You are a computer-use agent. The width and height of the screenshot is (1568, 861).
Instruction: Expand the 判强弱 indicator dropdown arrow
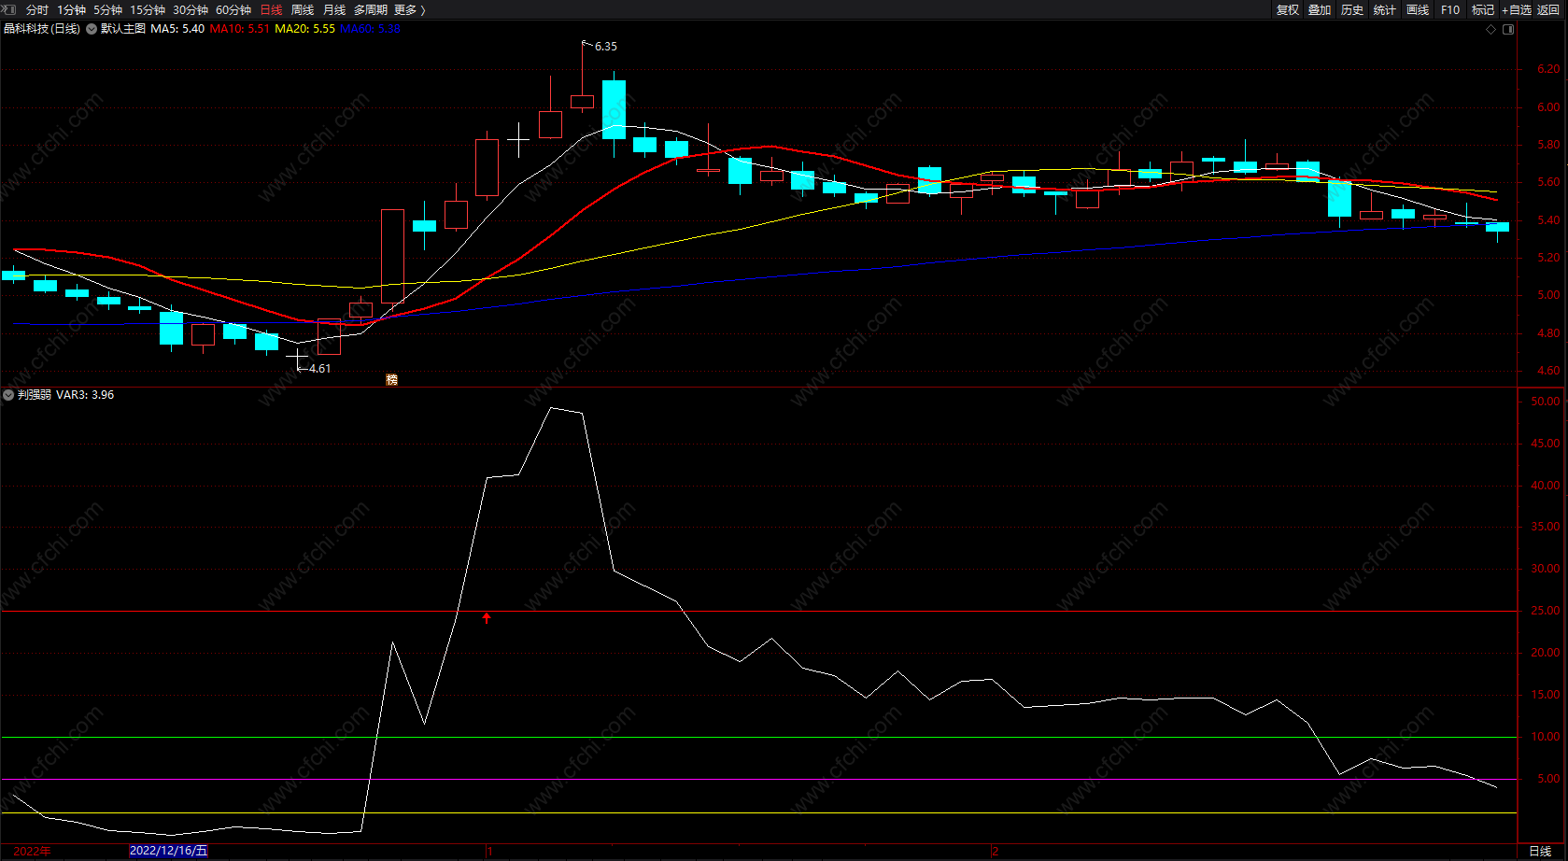(8, 395)
